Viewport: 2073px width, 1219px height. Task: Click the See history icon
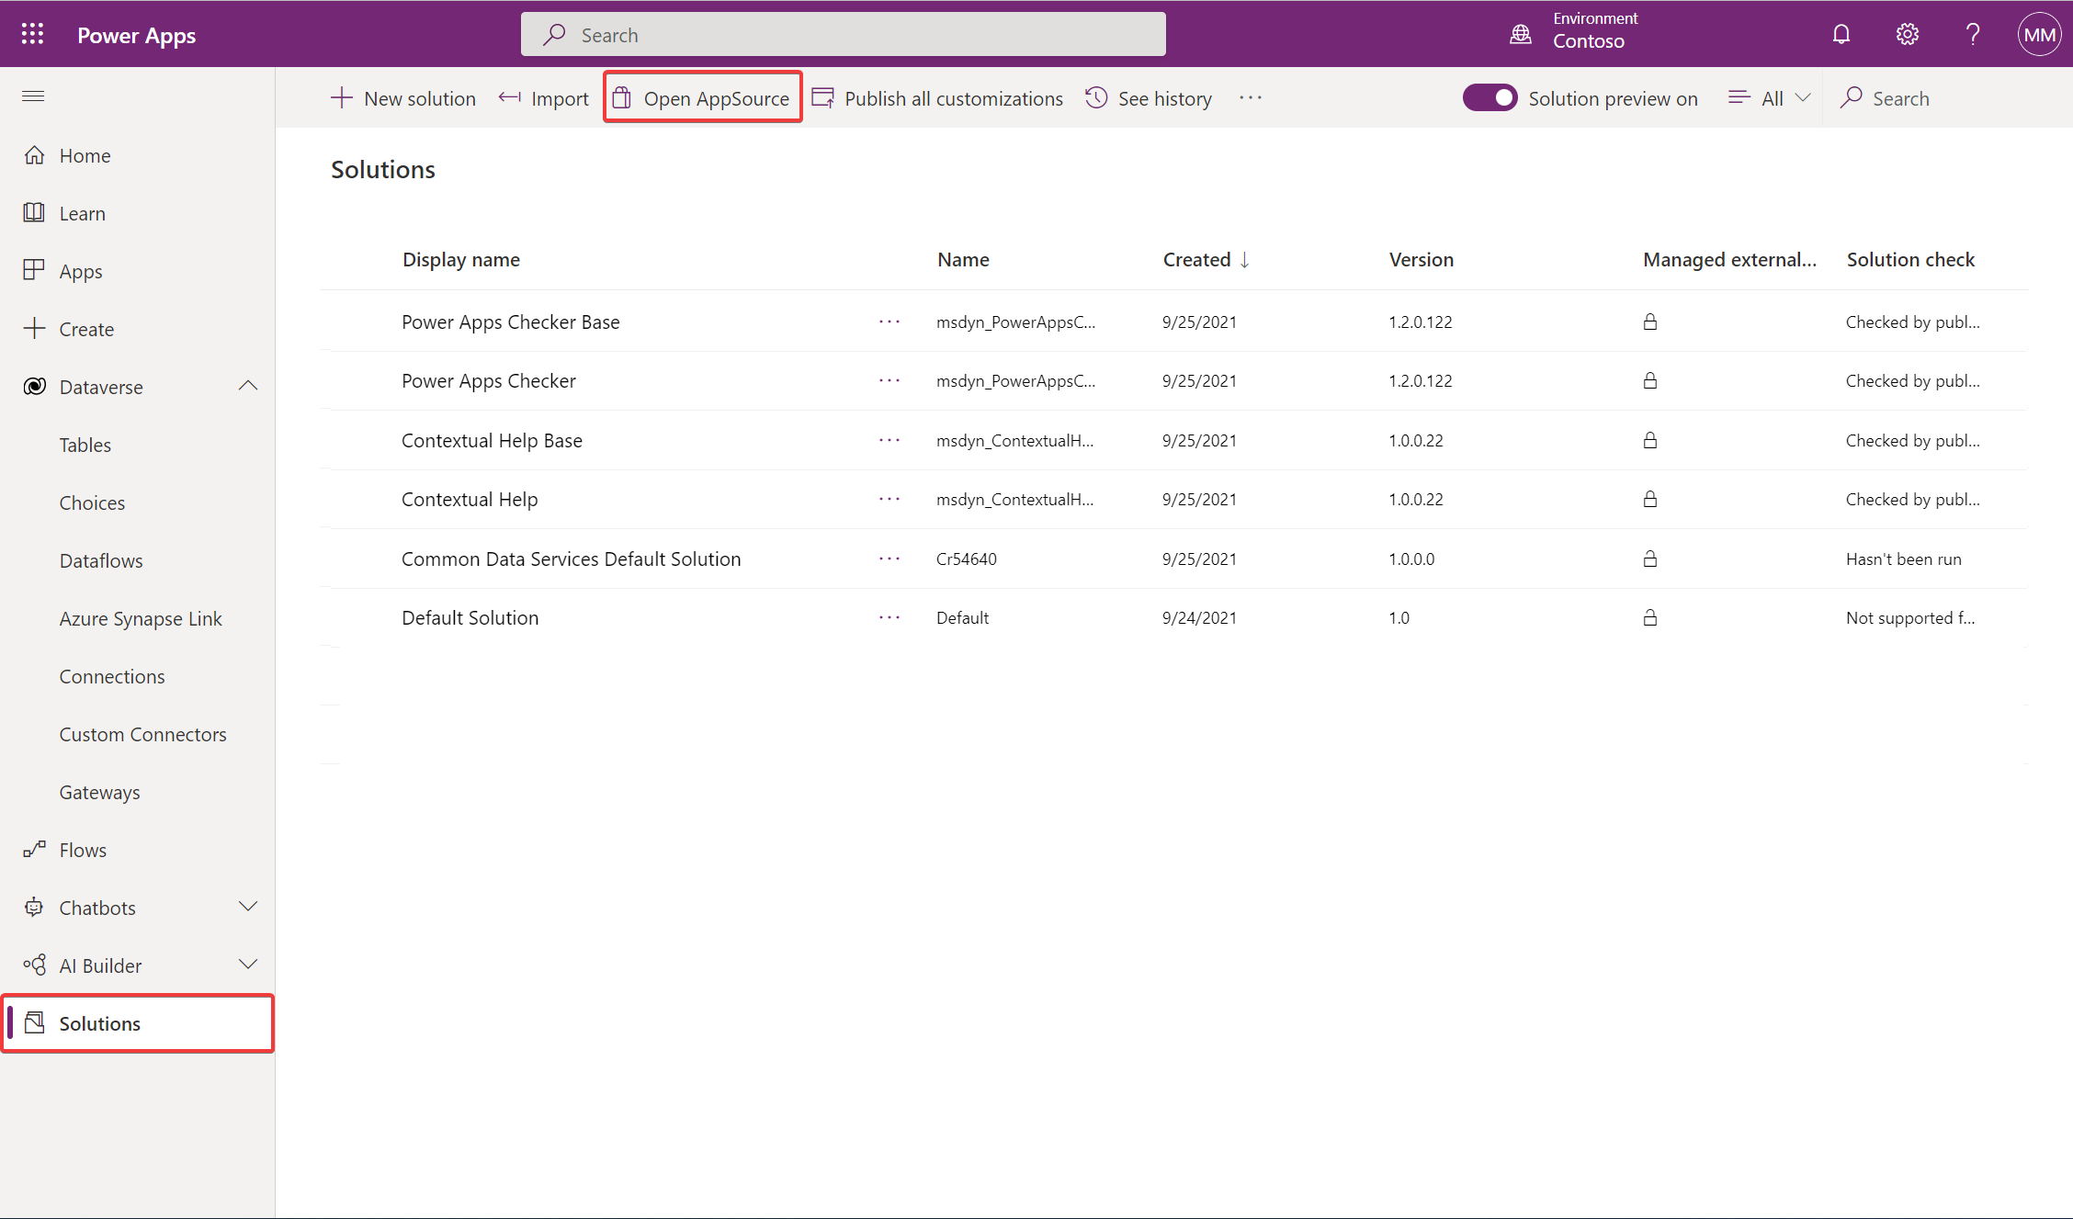click(1097, 97)
